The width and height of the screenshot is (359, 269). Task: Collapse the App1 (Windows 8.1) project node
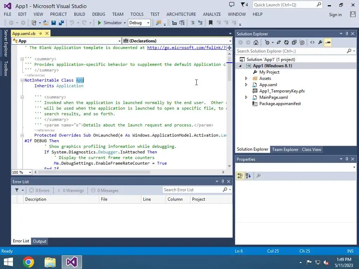[x=240, y=66]
